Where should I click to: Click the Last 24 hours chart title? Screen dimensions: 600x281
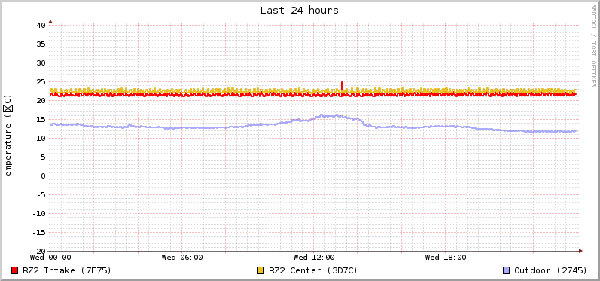[x=300, y=11]
